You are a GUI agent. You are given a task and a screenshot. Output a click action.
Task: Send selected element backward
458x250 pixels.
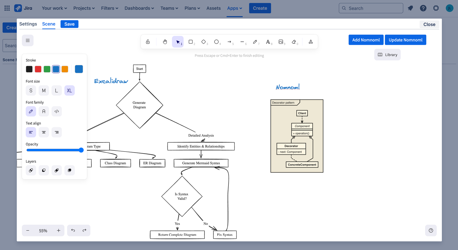pos(44,170)
